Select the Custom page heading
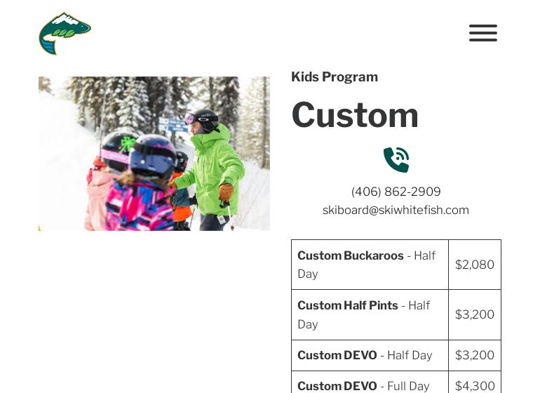This screenshot has width=540, height=393. (355, 115)
